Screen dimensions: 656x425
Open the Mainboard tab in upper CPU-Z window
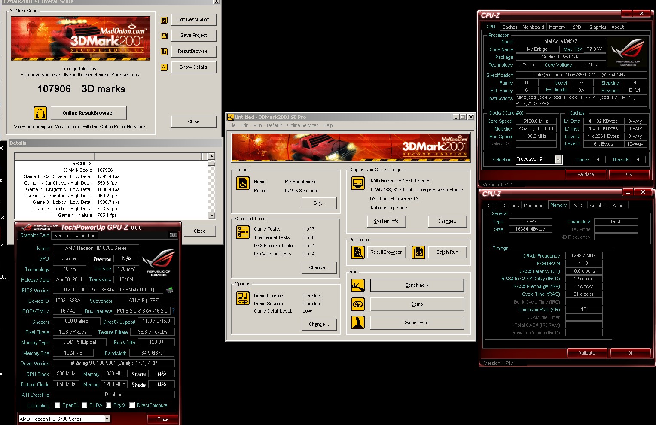coord(533,27)
